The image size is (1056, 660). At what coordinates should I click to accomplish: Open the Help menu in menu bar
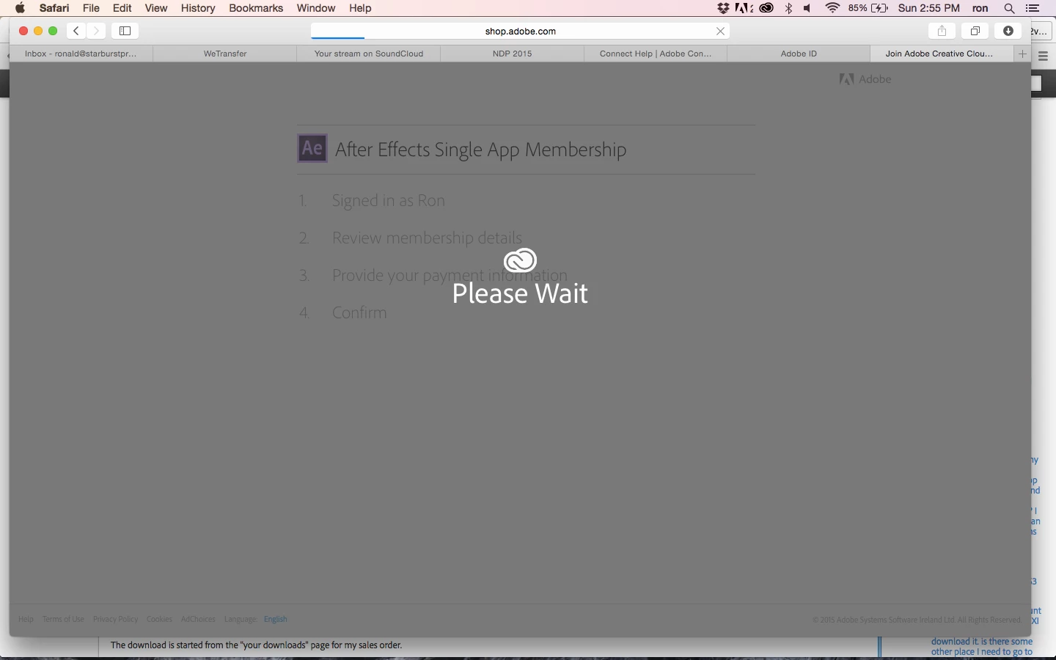pos(360,8)
